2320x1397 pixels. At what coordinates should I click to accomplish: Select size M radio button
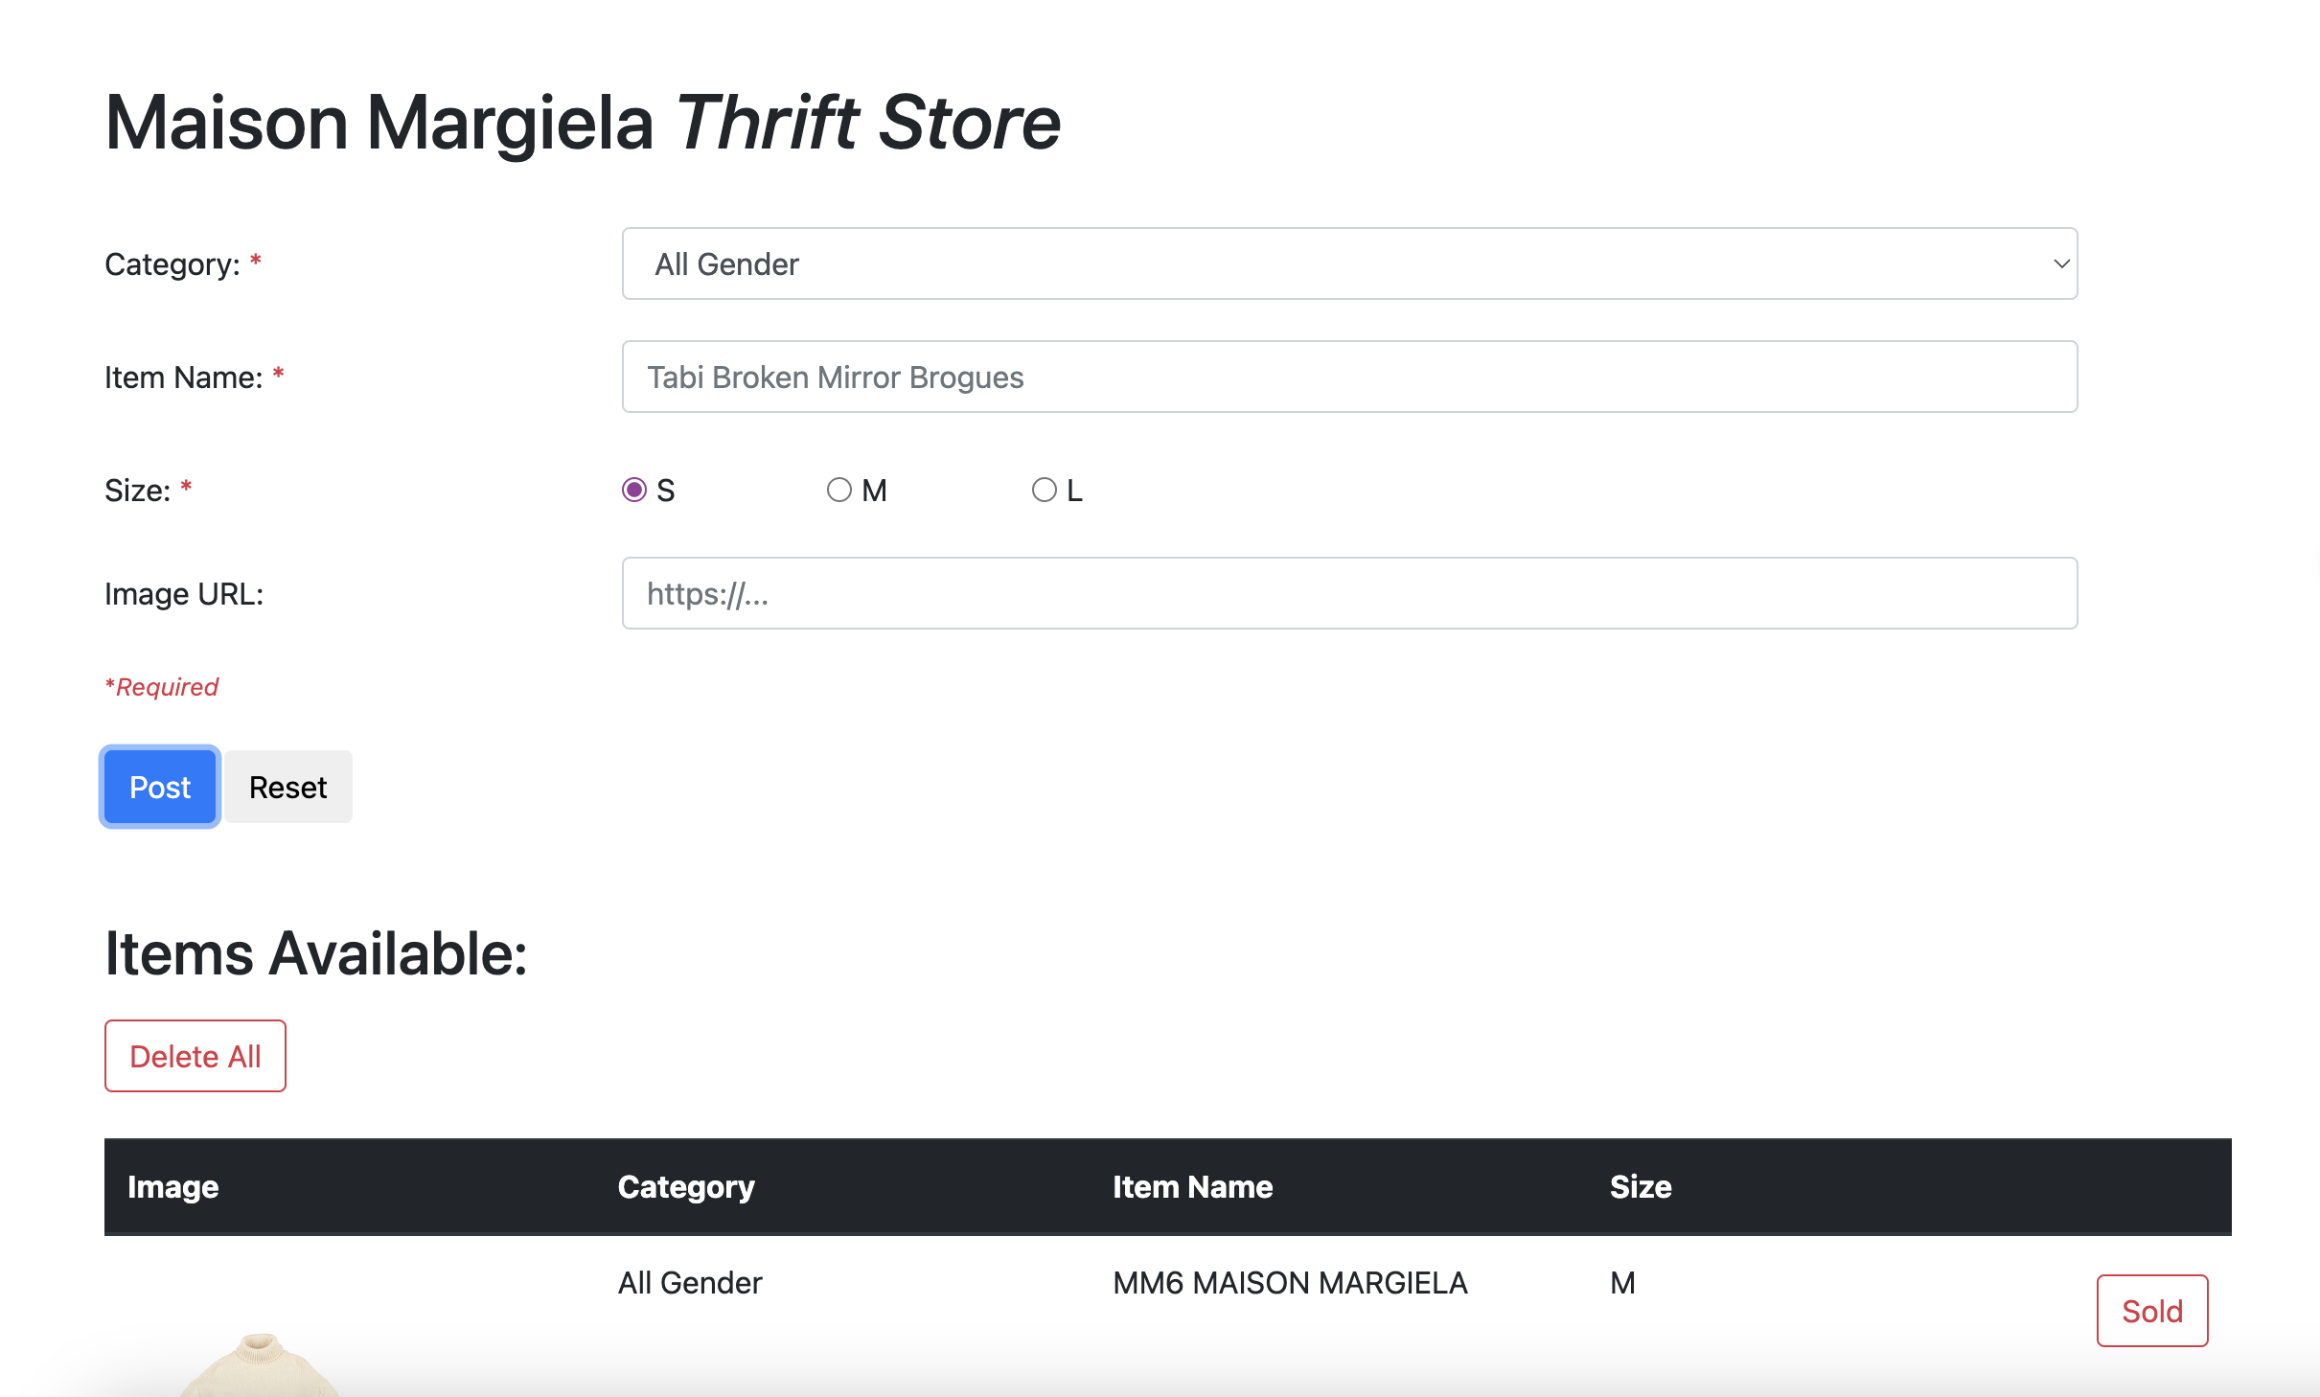coord(839,490)
